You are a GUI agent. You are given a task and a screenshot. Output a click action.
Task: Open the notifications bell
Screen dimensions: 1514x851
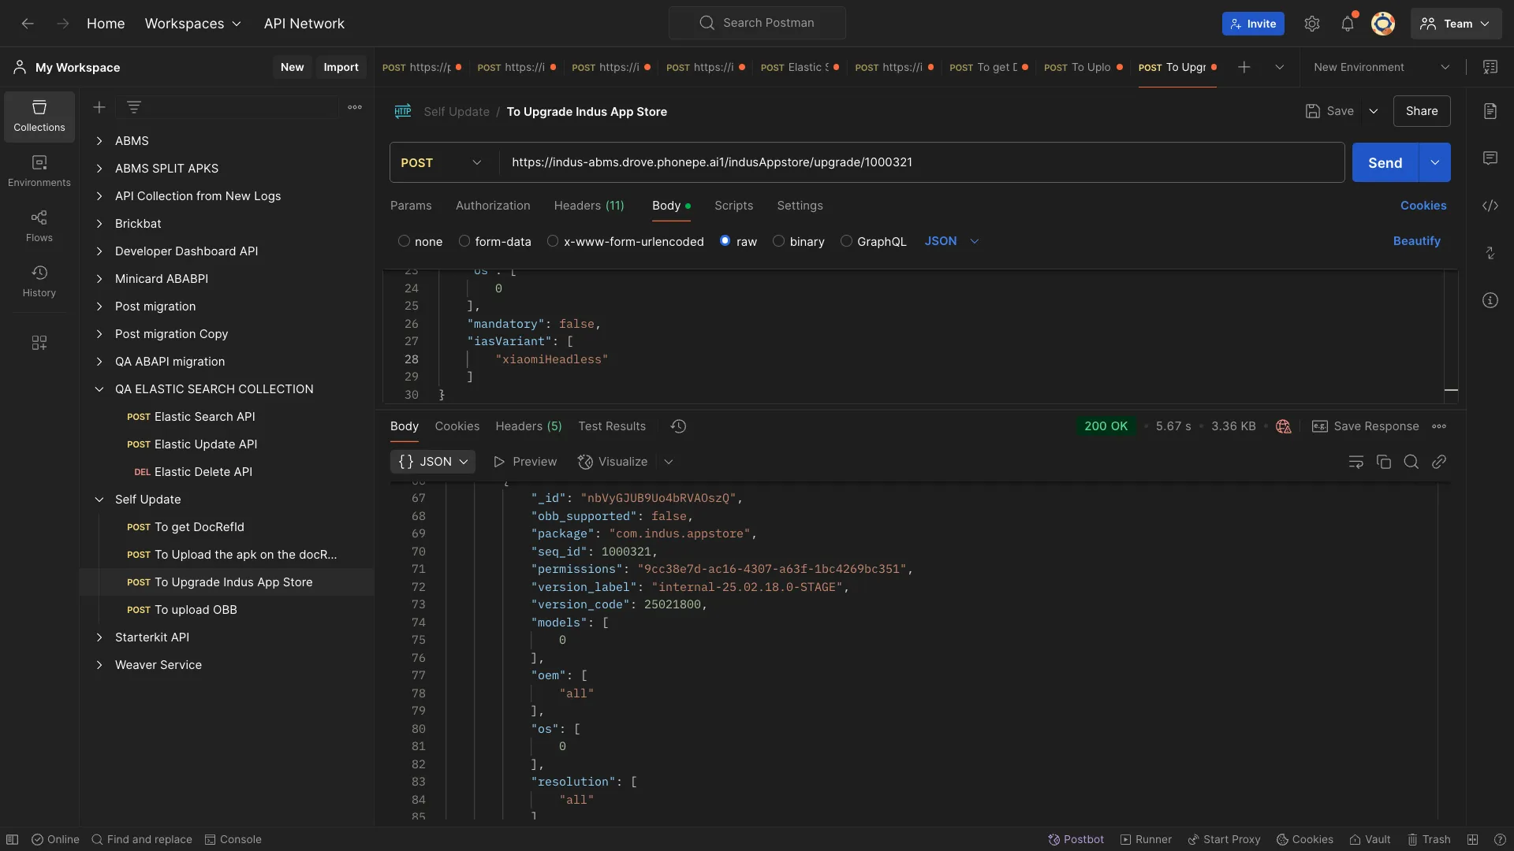click(1348, 24)
